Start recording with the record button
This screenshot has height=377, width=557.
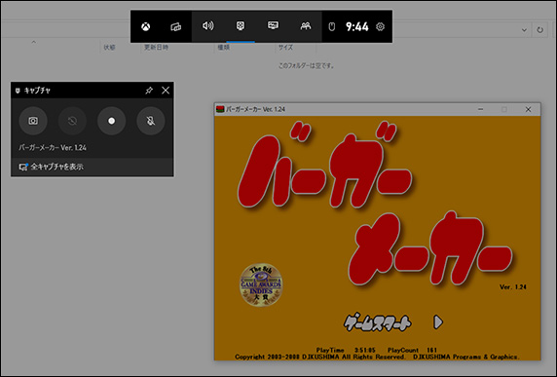[x=112, y=121]
